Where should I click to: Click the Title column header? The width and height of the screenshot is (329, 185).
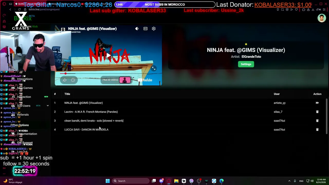click(67, 94)
